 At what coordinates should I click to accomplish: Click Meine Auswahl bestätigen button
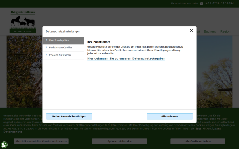[69, 116]
